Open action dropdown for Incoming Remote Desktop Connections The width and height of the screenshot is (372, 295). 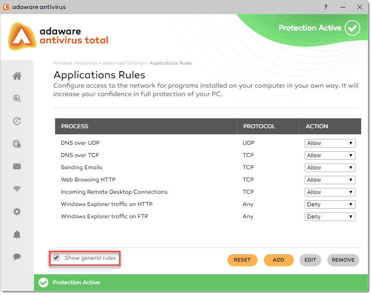(x=330, y=192)
